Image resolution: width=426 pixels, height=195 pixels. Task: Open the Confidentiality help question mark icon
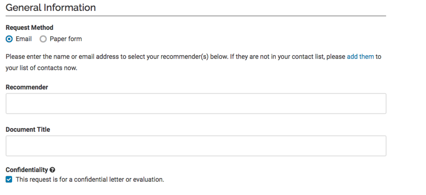tap(53, 170)
